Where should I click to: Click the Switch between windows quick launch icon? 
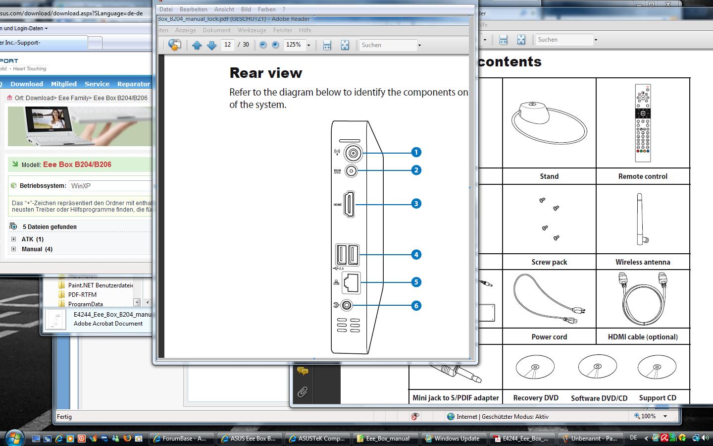point(48,439)
